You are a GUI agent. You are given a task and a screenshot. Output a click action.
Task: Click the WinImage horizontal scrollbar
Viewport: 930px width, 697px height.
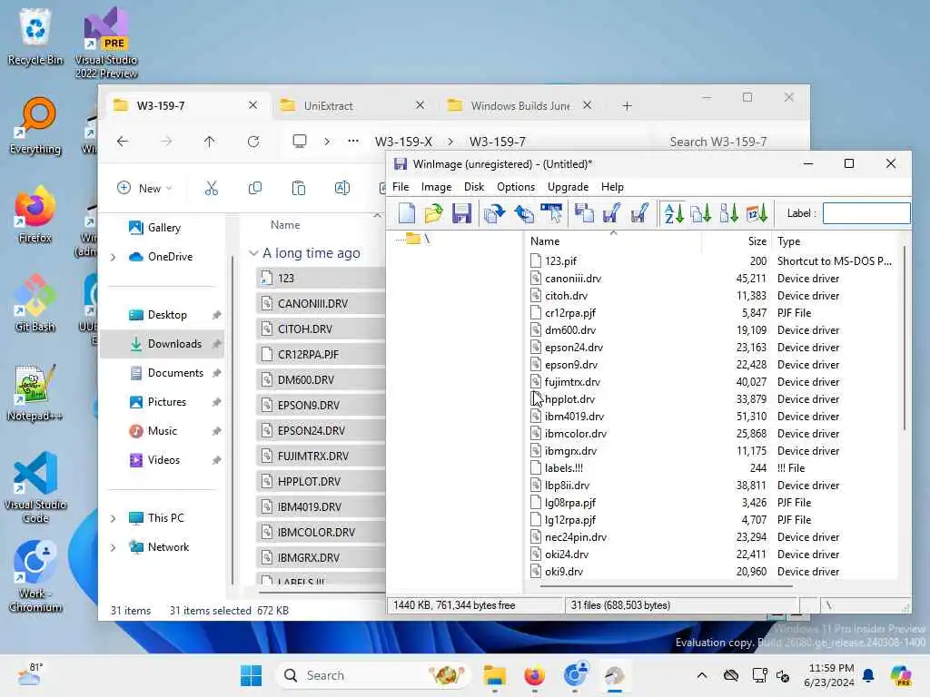(667, 586)
